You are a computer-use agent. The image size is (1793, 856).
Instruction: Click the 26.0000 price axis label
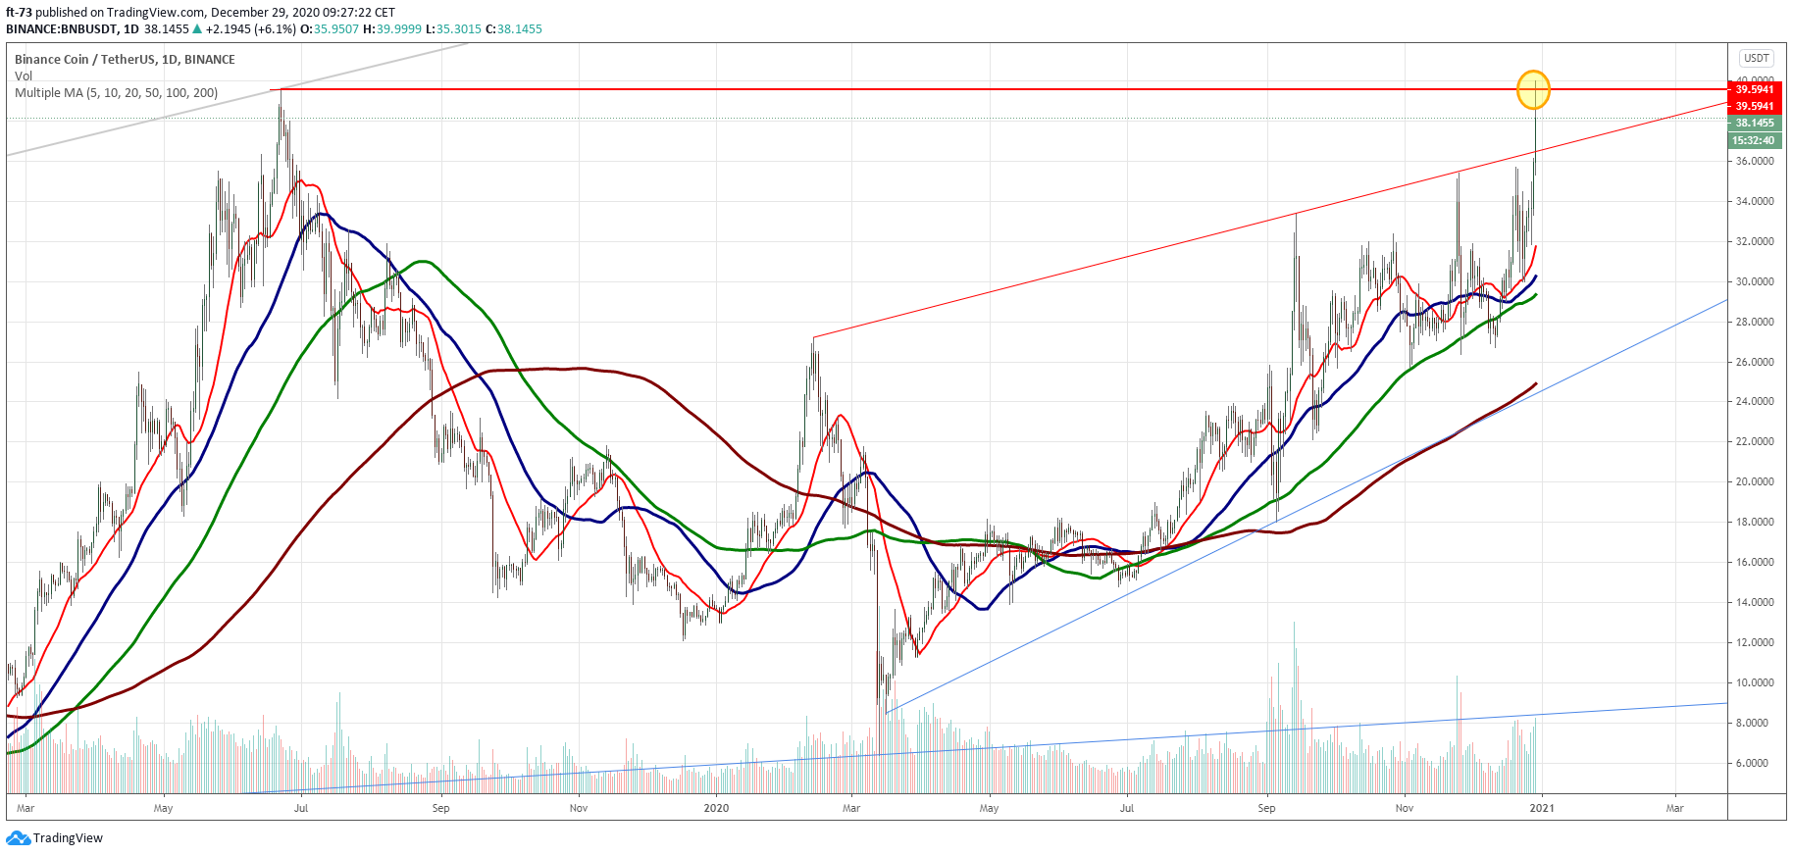pyautogui.click(x=1755, y=363)
